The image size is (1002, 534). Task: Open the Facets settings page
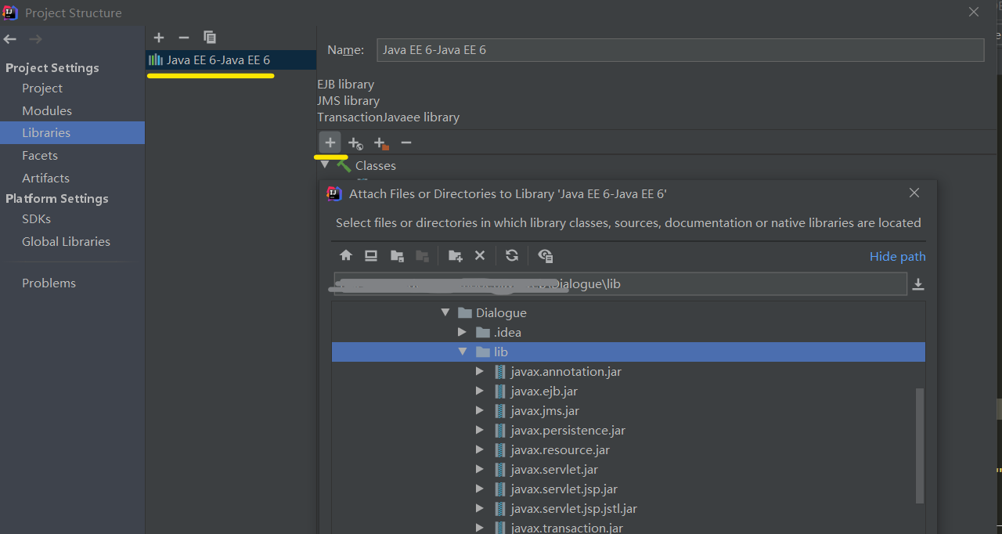click(40, 155)
